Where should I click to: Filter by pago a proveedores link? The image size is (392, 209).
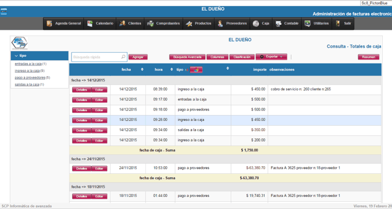(30, 77)
